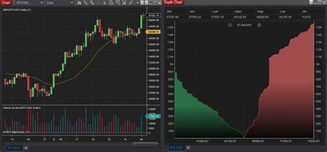Viewport: 327px width, 152px height.
Task: Click the Ask value 67550.25
Action: click(195, 17)
